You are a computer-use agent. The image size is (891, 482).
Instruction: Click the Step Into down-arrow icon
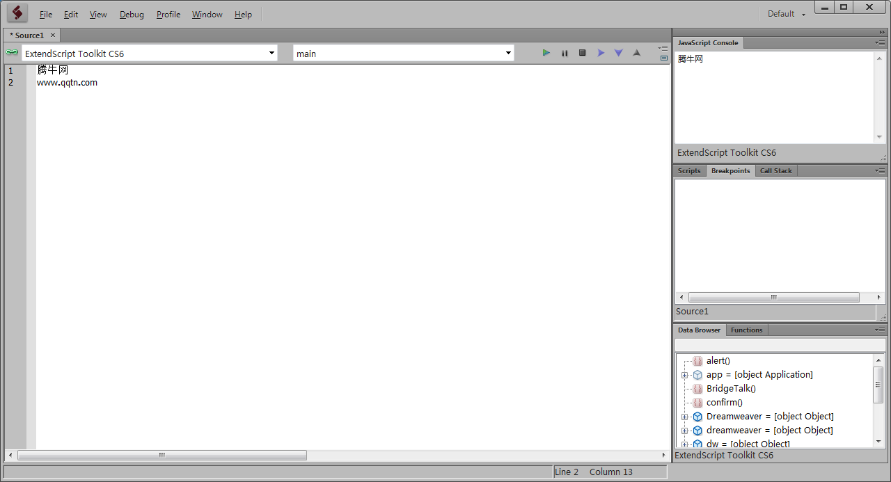(618, 53)
